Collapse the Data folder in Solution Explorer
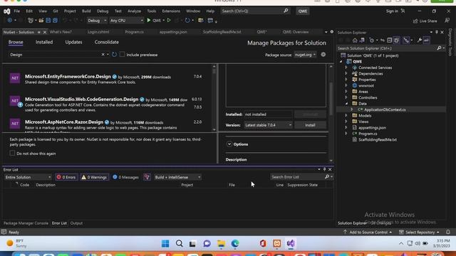 click(346, 104)
